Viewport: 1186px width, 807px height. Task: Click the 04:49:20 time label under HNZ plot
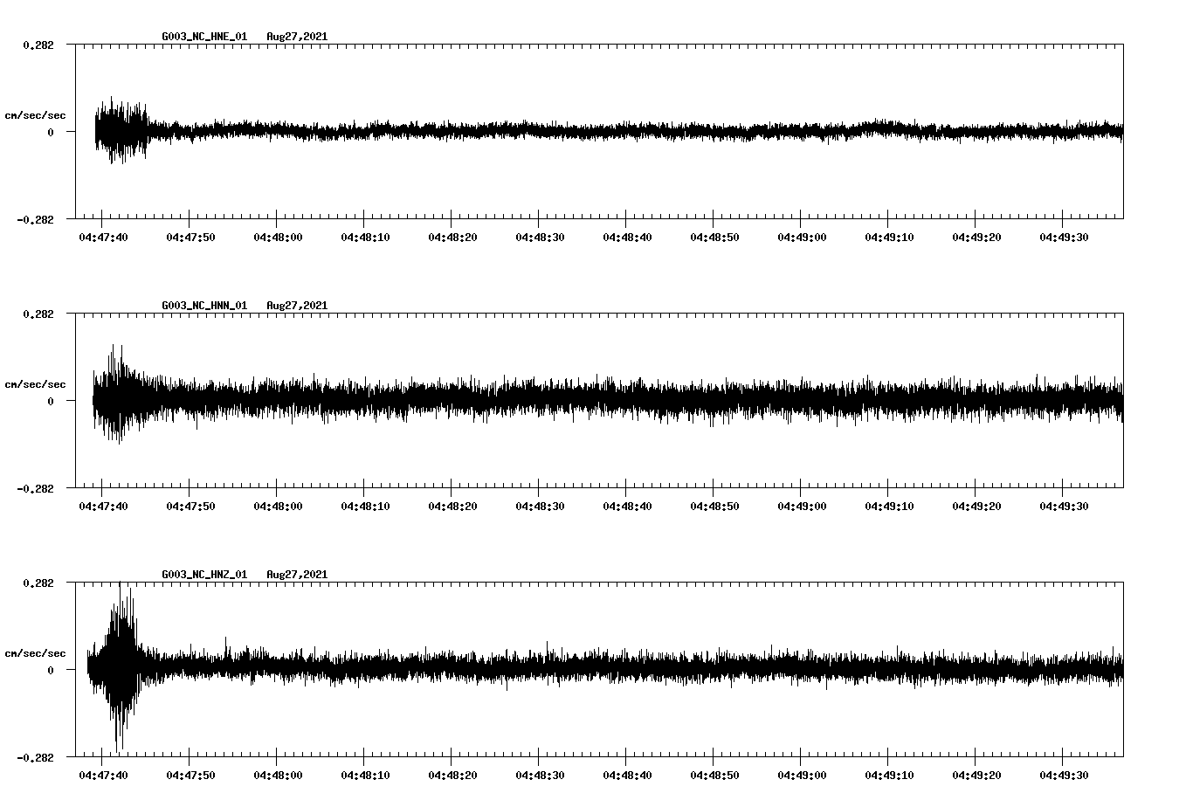point(976,775)
